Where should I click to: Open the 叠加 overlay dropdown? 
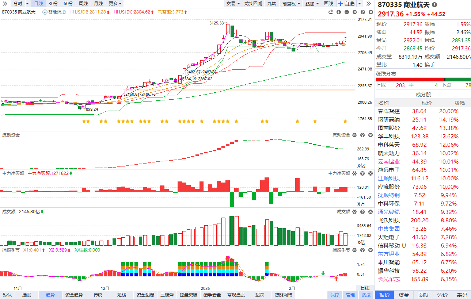click(312, 4)
